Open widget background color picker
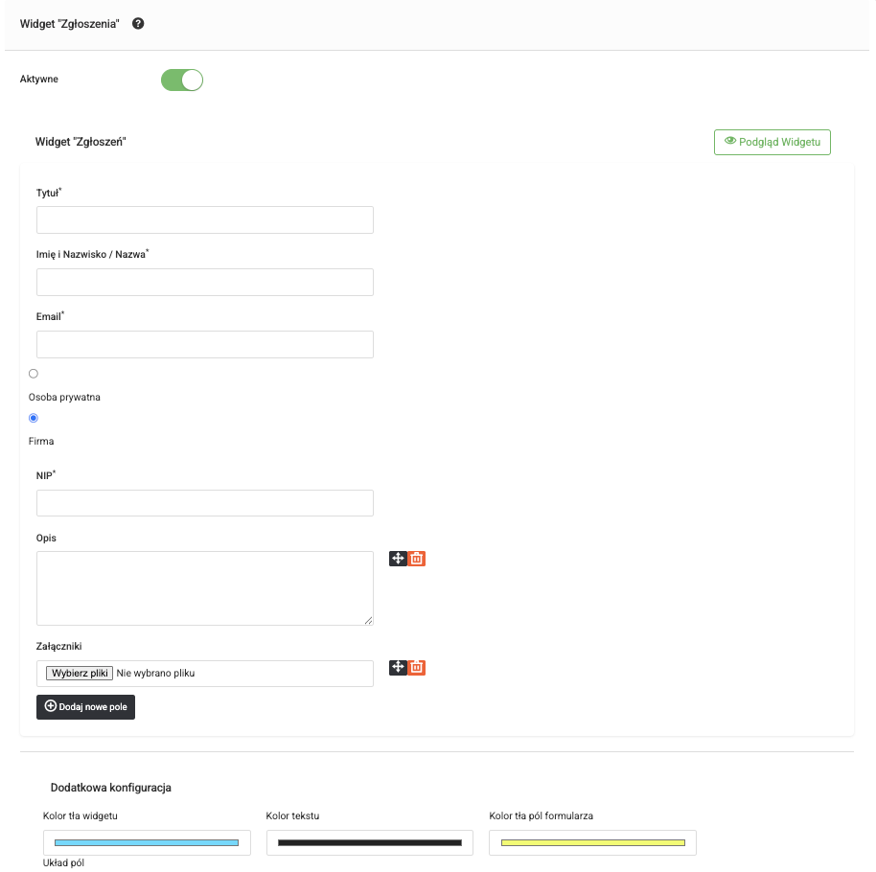876x872 pixels. [x=147, y=842]
